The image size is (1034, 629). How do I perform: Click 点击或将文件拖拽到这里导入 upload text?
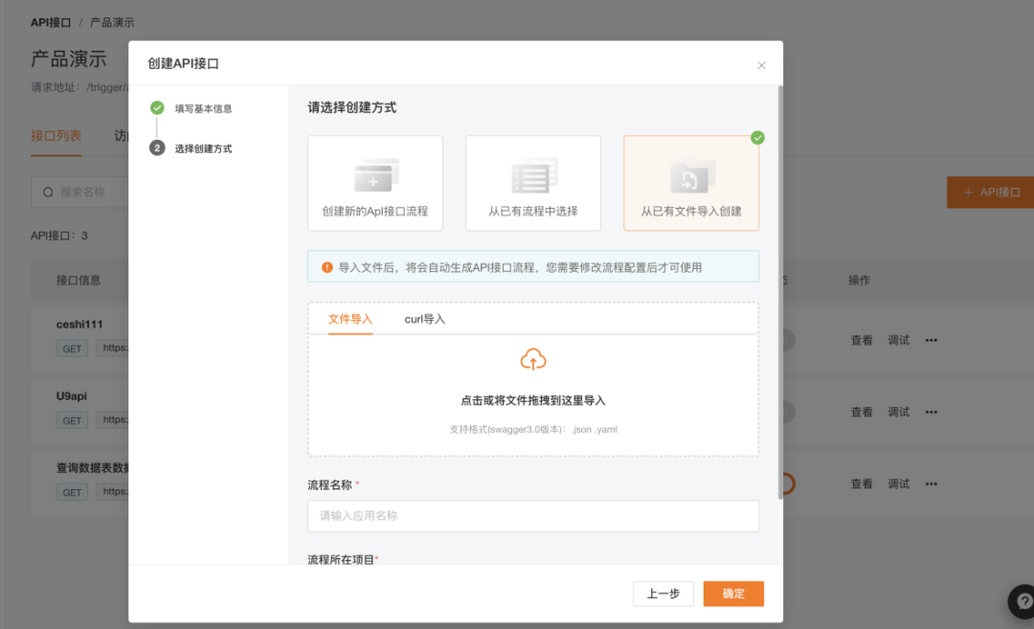(x=533, y=400)
